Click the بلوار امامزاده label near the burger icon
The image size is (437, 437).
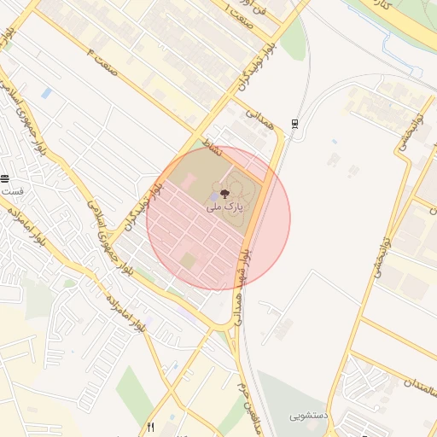click(26, 226)
